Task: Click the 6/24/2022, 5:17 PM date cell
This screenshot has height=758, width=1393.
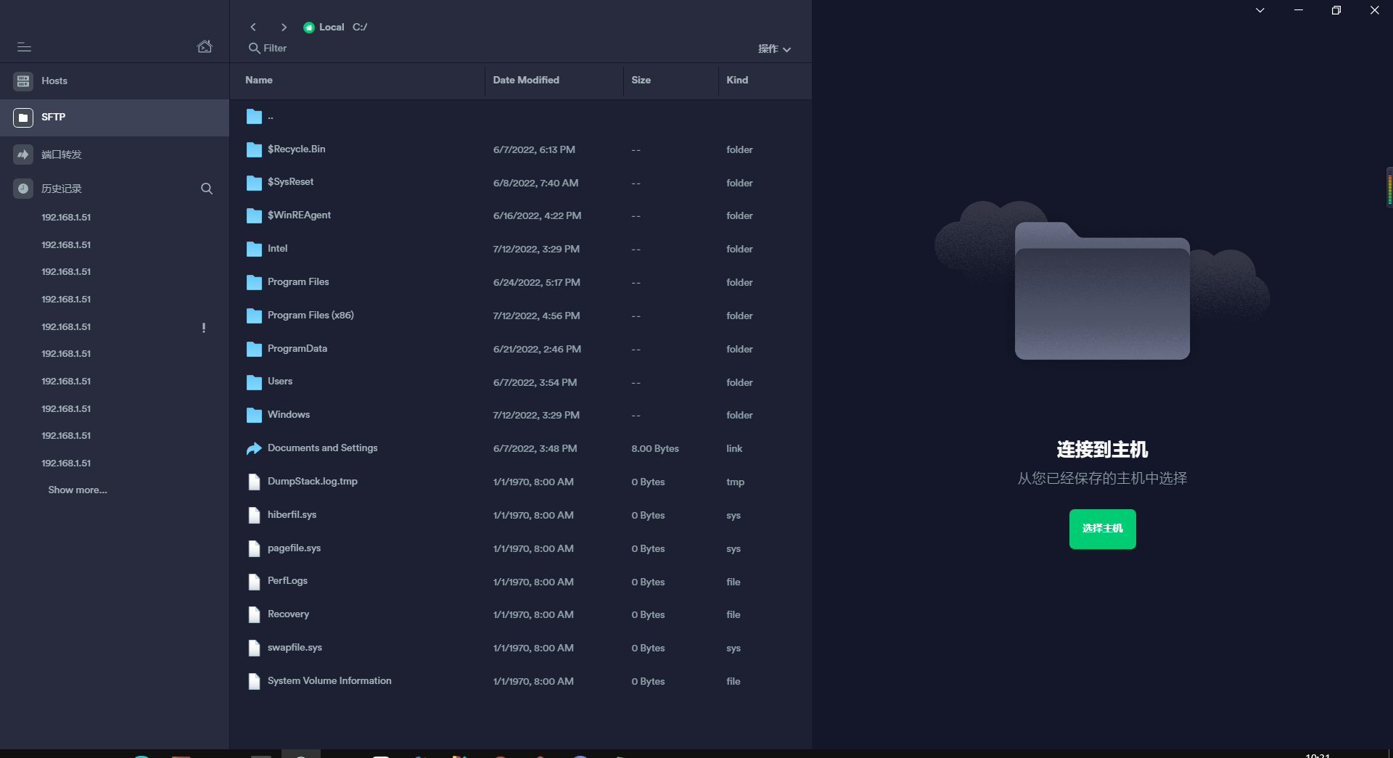Action: coord(537,283)
